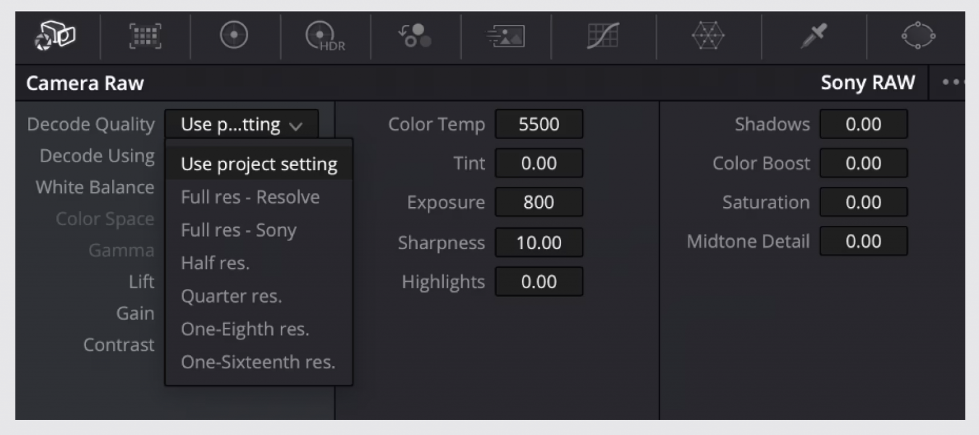Select Quarter res. decode option
This screenshot has height=435, width=979.
231,296
